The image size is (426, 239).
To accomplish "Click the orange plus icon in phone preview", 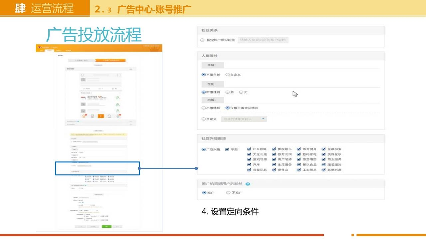I will [x=101, y=116].
